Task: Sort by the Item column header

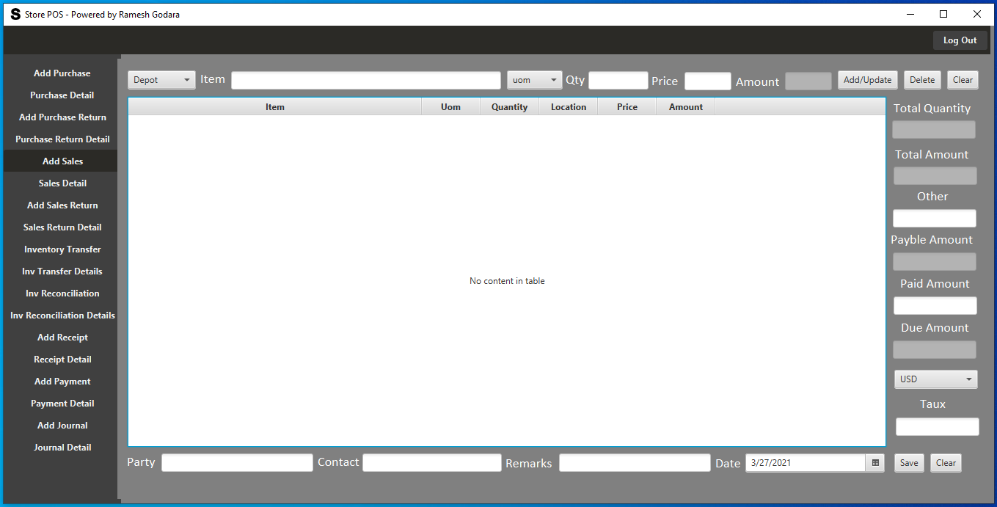Action: click(275, 107)
